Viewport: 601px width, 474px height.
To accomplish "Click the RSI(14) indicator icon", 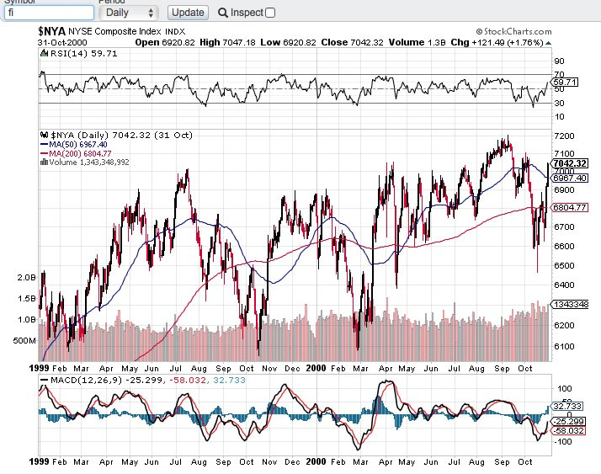I will [x=44, y=53].
